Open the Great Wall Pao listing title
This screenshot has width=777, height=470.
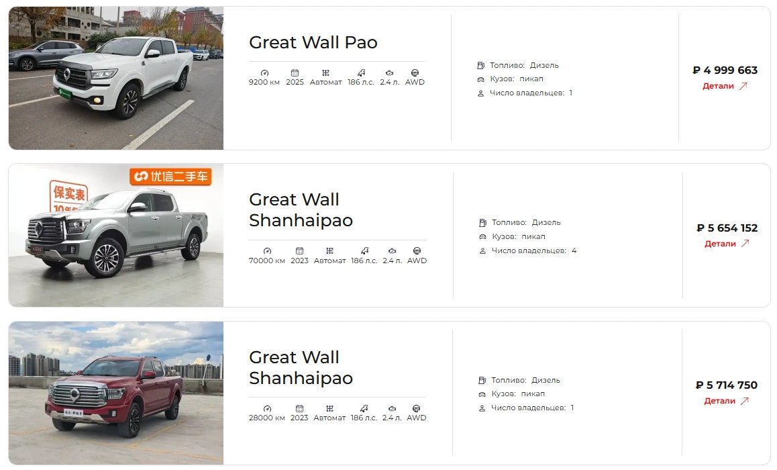tap(313, 43)
